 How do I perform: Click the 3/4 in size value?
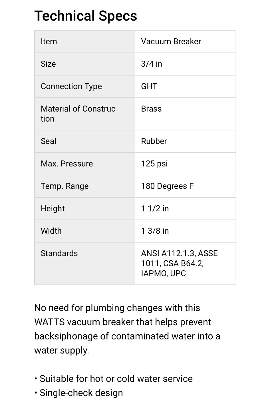pos(152,64)
